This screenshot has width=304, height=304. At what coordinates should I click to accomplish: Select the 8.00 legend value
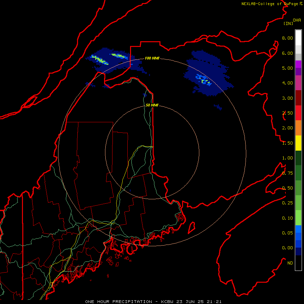287,38
